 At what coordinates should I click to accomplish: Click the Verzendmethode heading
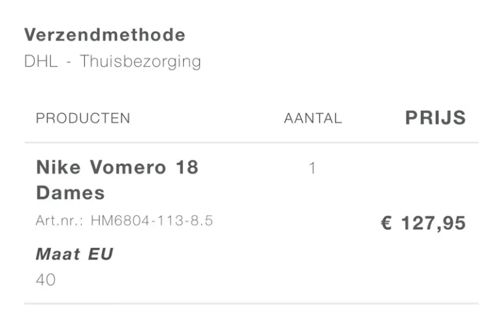click(x=105, y=35)
